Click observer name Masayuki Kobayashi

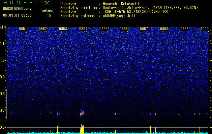coord(121,4)
